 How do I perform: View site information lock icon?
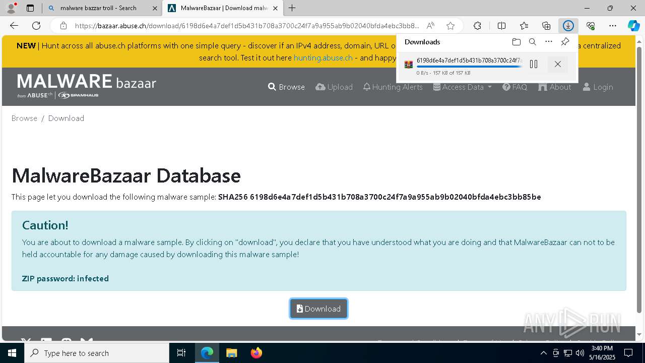tap(63, 26)
